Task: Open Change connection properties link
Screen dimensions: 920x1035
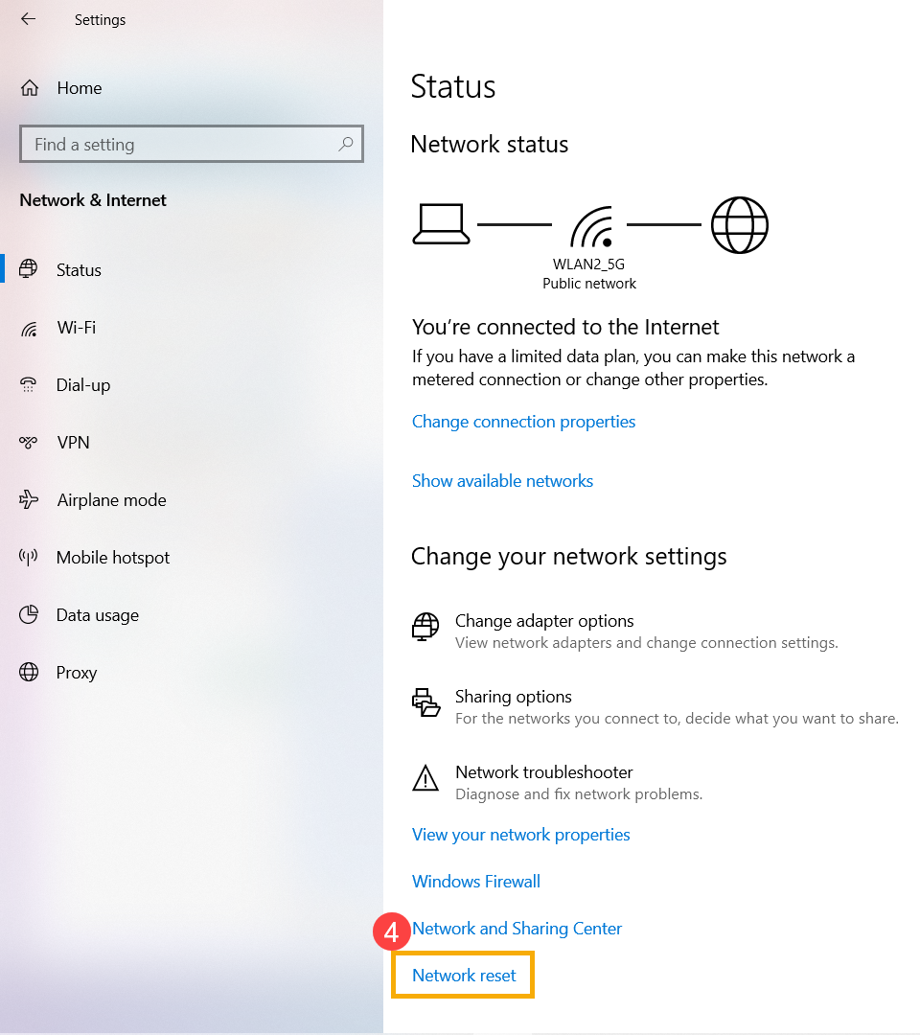Action: pyautogui.click(x=523, y=422)
